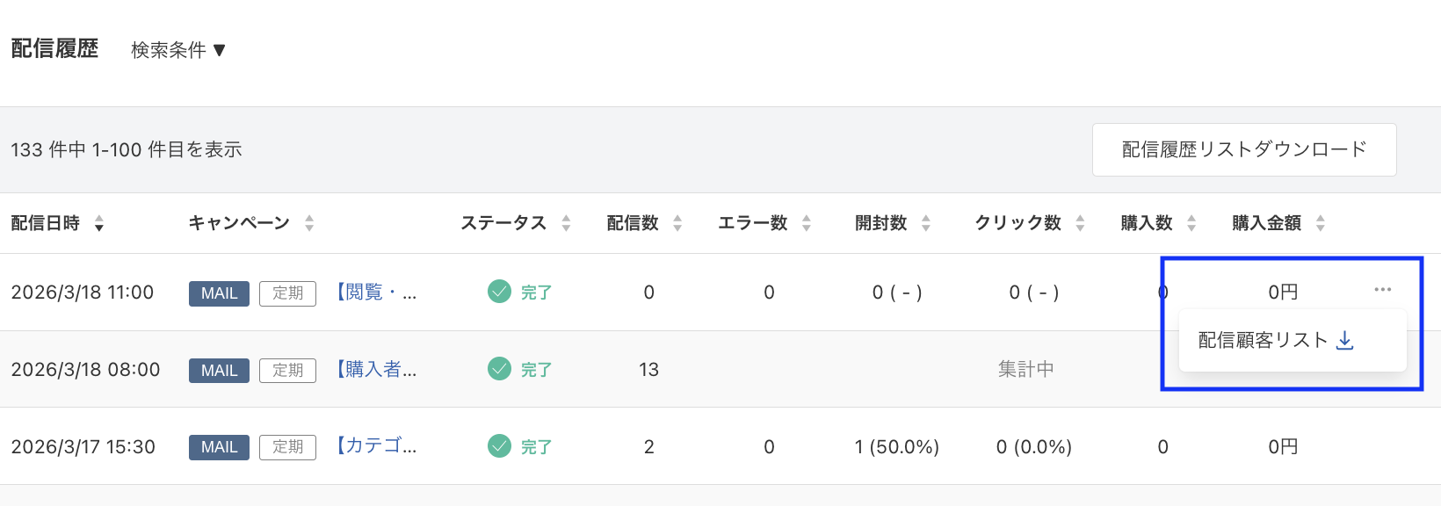Image resolution: width=1441 pixels, height=506 pixels.
Task: Click the 定期 tag on the 3/17 row
Action: (x=287, y=446)
